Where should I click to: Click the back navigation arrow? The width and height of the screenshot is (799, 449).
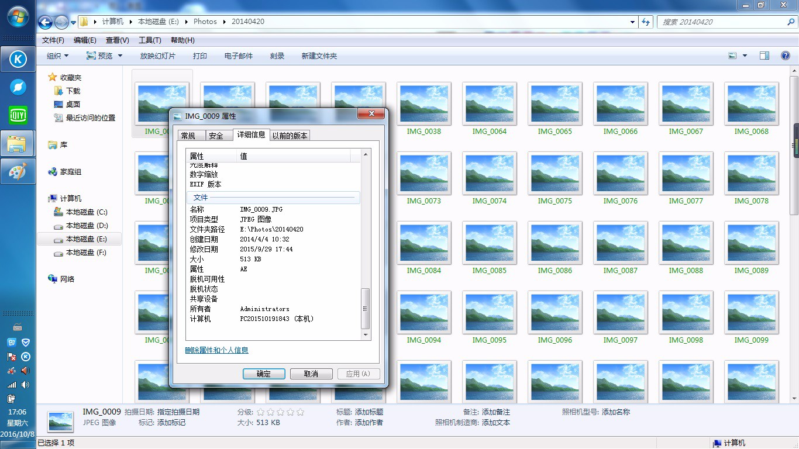44,21
